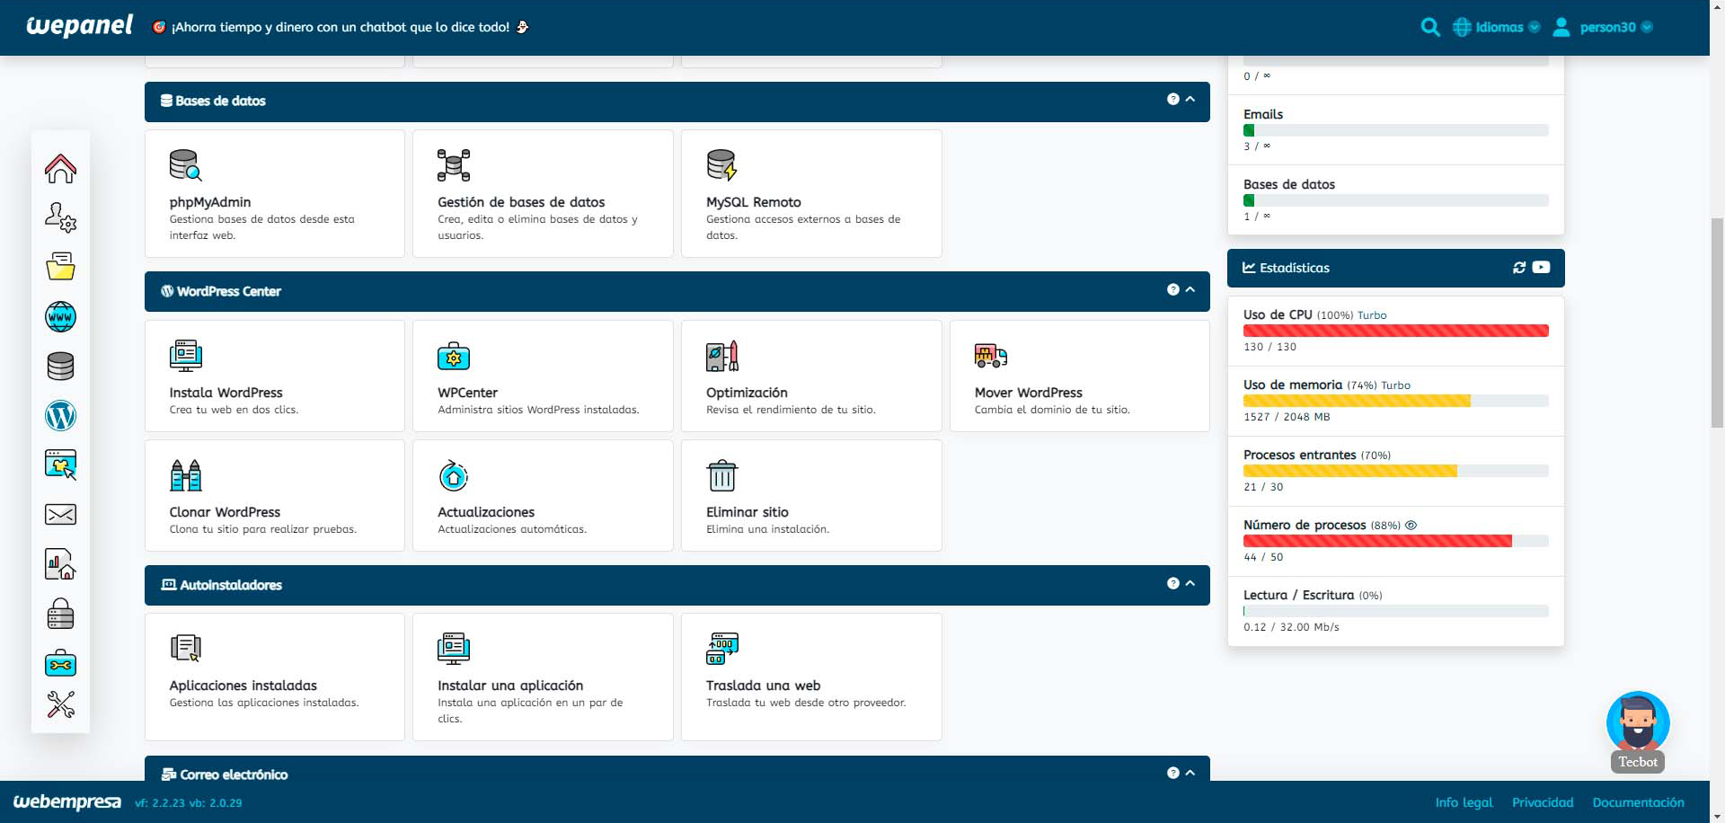
Task: Open the autoinstallers sidebar icon
Action: click(x=60, y=465)
